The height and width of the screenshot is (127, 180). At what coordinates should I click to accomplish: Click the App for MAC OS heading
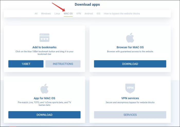point(44,98)
